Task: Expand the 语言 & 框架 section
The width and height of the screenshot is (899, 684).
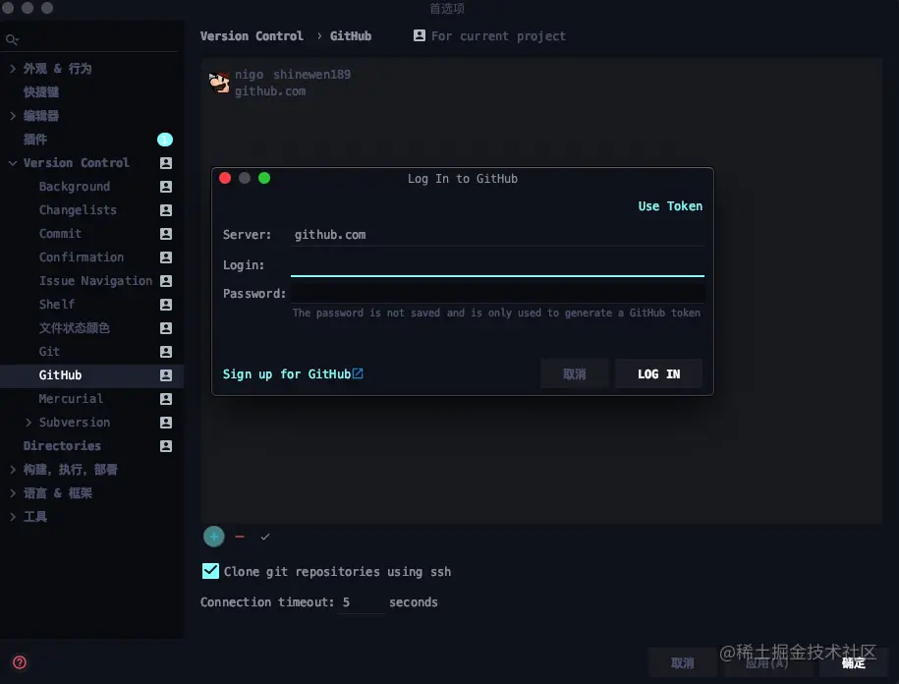Action: click(13, 492)
